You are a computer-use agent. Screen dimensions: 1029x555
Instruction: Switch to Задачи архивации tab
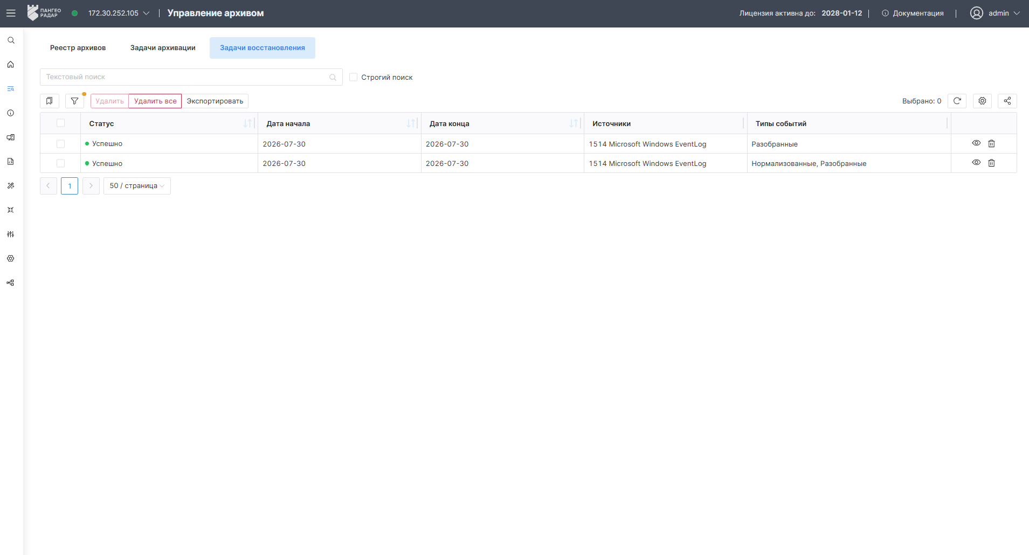[x=163, y=48]
